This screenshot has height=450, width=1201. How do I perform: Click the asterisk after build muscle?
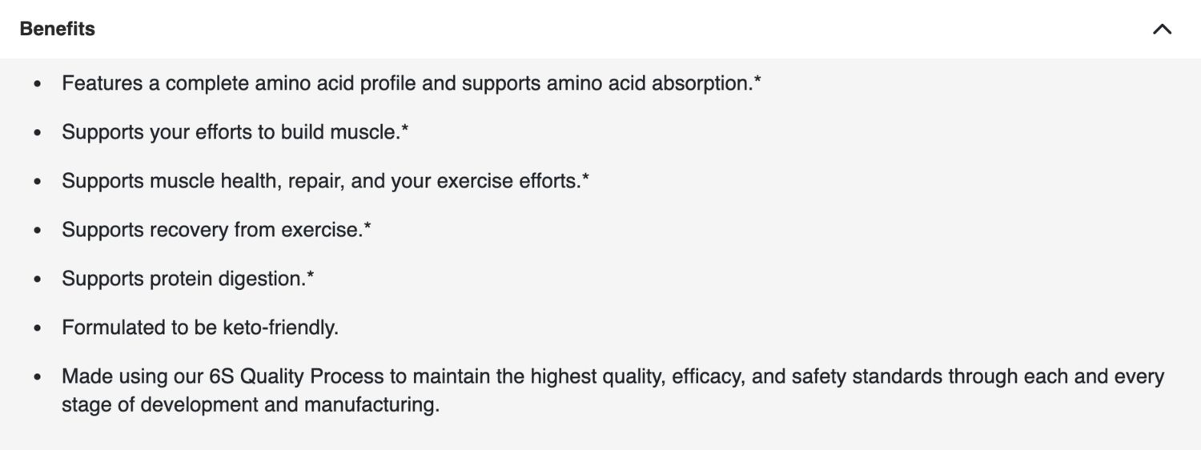pos(405,130)
